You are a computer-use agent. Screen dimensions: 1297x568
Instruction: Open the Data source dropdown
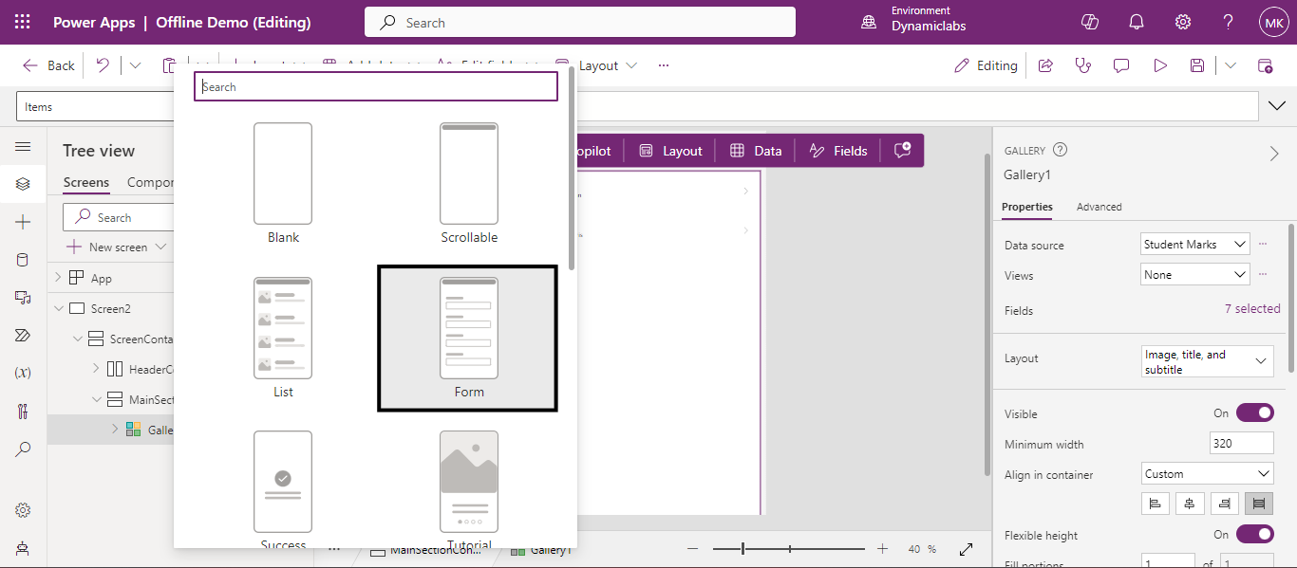point(1194,245)
